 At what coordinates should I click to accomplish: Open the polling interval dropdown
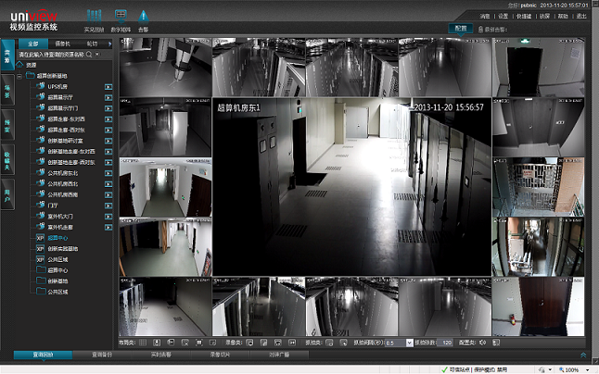pyautogui.click(x=411, y=343)
